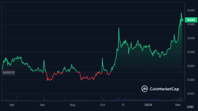Click the 0.02273 opening price label
This screenshot has height=111, width=198.
[x=9, y=73]
